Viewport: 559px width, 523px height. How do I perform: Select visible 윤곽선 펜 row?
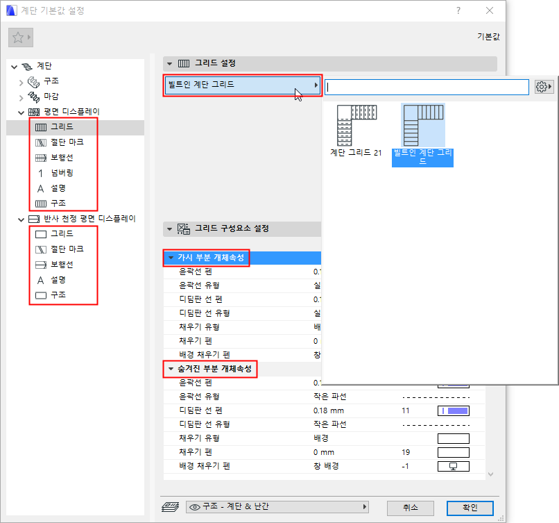[243, 272]
